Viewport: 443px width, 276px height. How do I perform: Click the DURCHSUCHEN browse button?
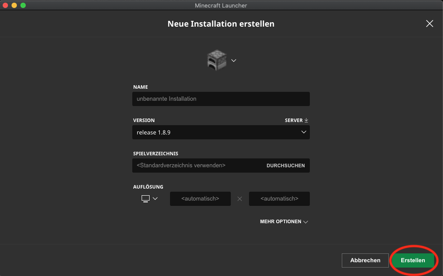285,166
